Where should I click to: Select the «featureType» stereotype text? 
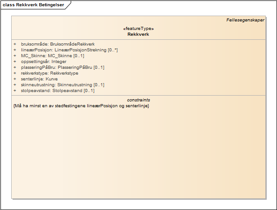[x=138, y=29]
